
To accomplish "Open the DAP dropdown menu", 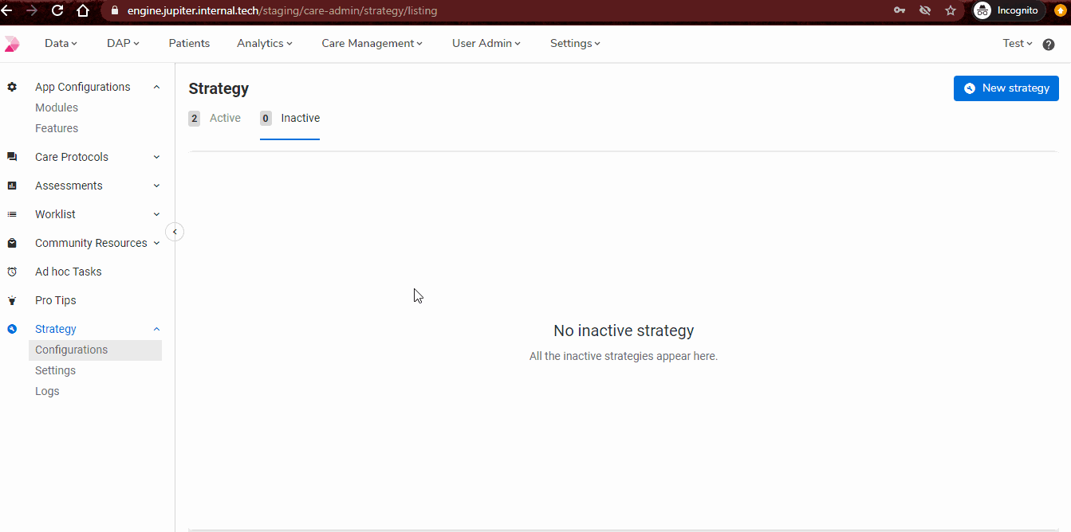I will click(x=123, y=44).
